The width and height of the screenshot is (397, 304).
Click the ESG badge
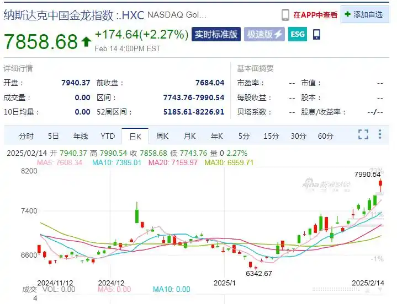[297, 35]
